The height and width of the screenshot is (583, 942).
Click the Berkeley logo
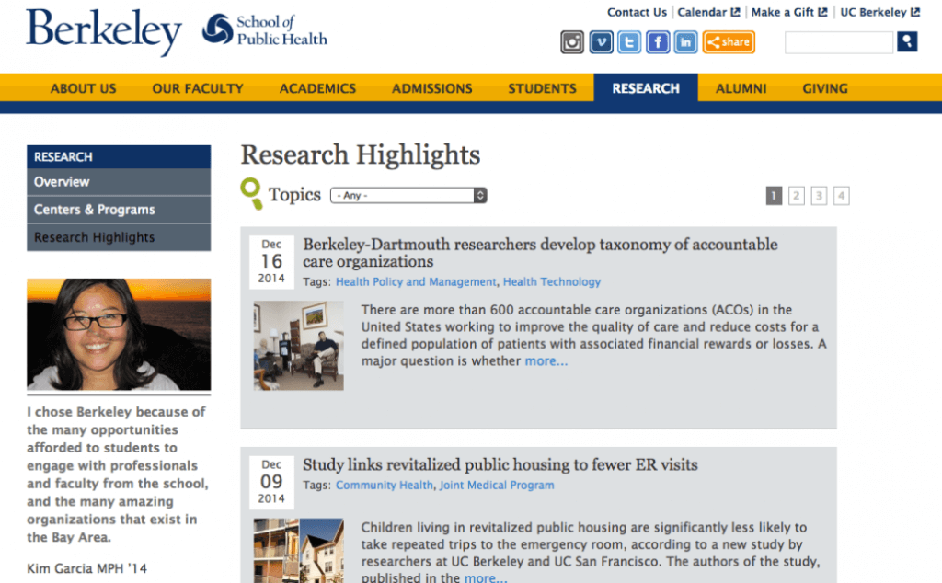(103, 31)
